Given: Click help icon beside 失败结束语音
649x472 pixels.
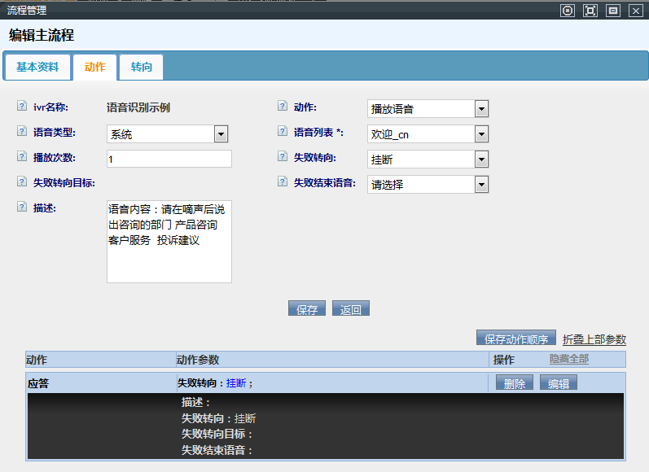Looking at the screenshot, I should [283, 182].
